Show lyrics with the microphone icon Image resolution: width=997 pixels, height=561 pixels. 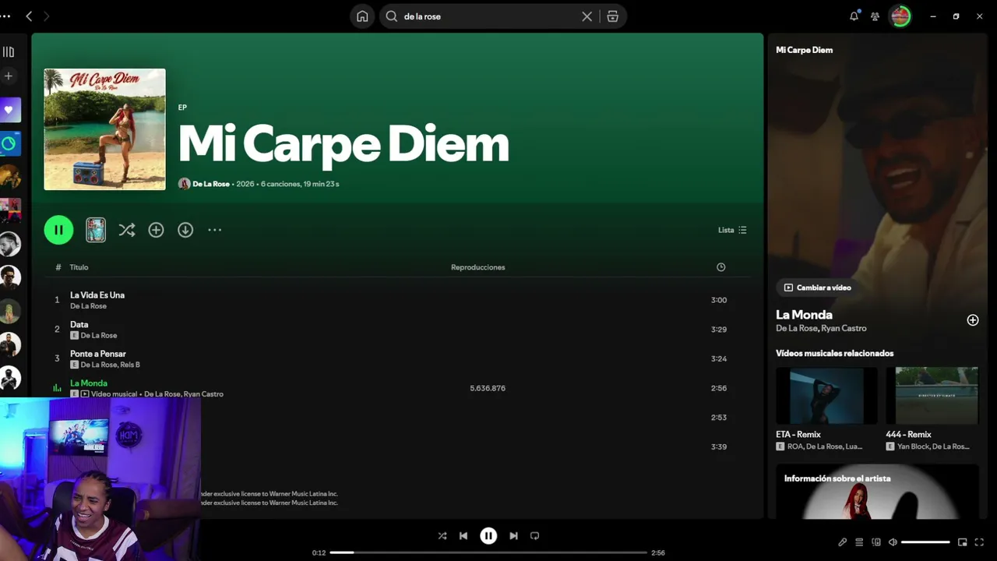(x=842, y=542)
